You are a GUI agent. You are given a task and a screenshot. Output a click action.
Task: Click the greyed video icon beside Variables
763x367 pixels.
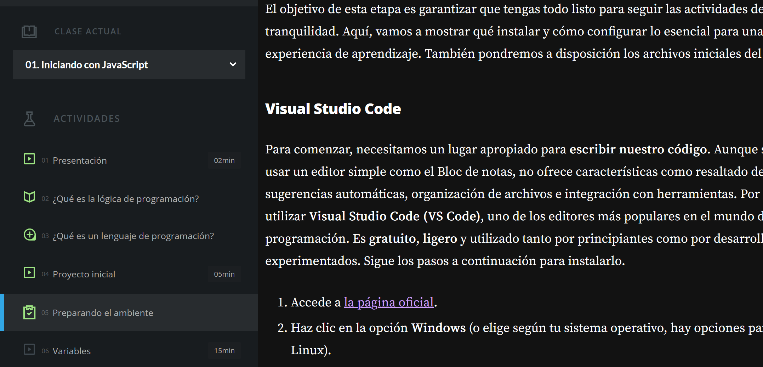[x=29, y=349]
